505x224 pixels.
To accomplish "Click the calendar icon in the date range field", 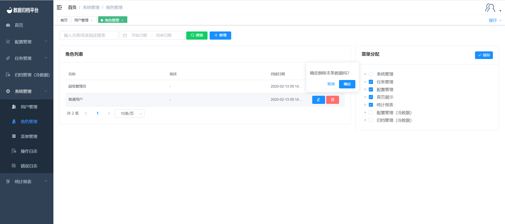I will (125, 35).
